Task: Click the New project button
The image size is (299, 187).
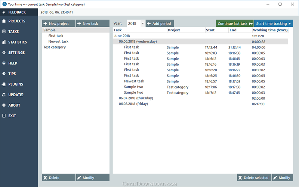Action: [x=59, y=24]
